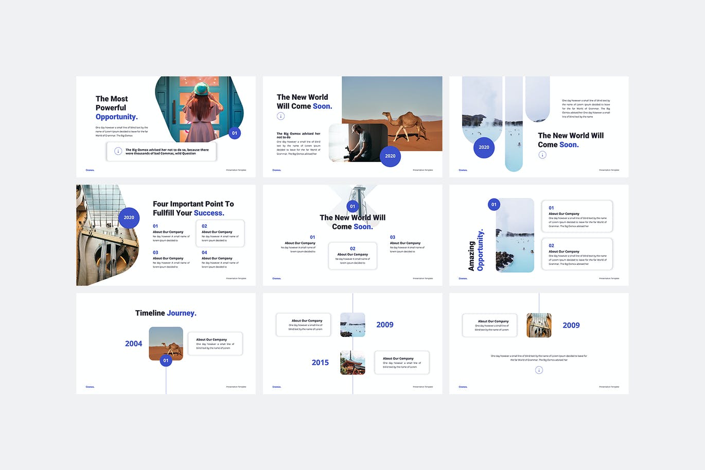Select the temple thumbnail beside 2015
The image size is (705, 470).
pos(352,363)
